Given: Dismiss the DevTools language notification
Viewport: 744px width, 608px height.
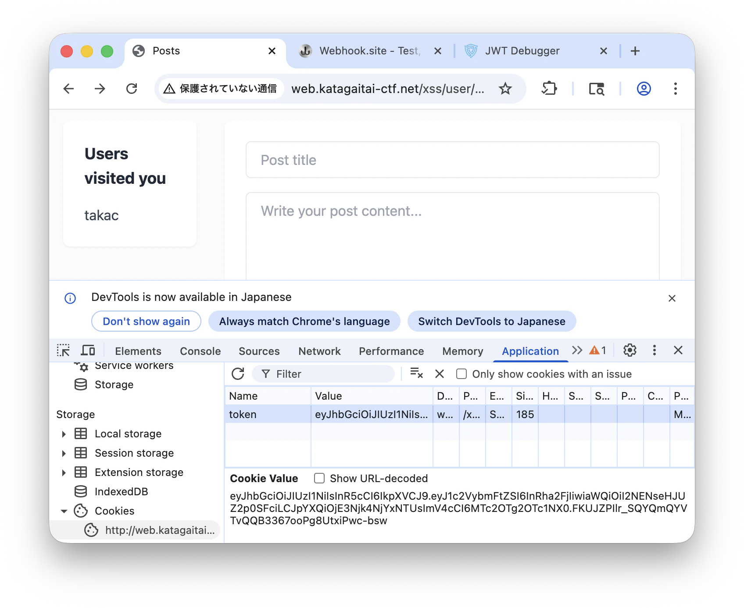Looking at the screenshot, I should 672,298.
